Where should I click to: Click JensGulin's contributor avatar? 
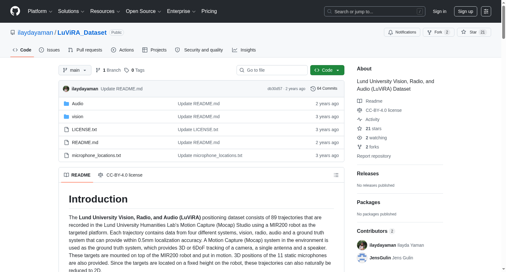(x=362, y=258)
